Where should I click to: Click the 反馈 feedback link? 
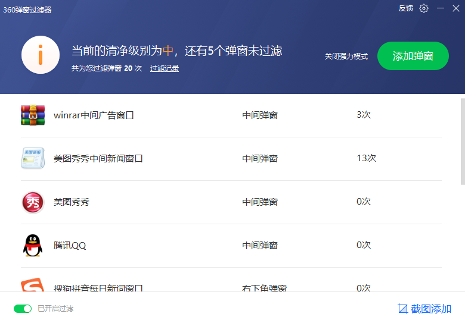[406, 8]
